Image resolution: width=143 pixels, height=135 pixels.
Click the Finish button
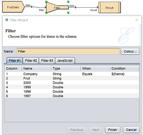click(112, 130)
